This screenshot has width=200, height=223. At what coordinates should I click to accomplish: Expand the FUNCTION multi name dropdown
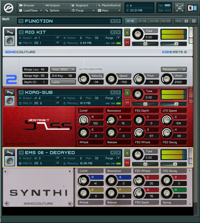21,21
